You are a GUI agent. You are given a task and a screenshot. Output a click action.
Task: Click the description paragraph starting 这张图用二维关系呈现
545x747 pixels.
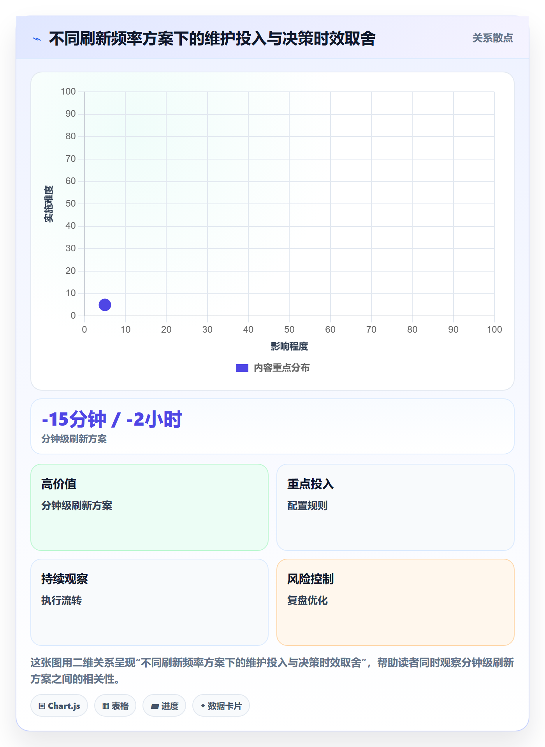point(272,671)
